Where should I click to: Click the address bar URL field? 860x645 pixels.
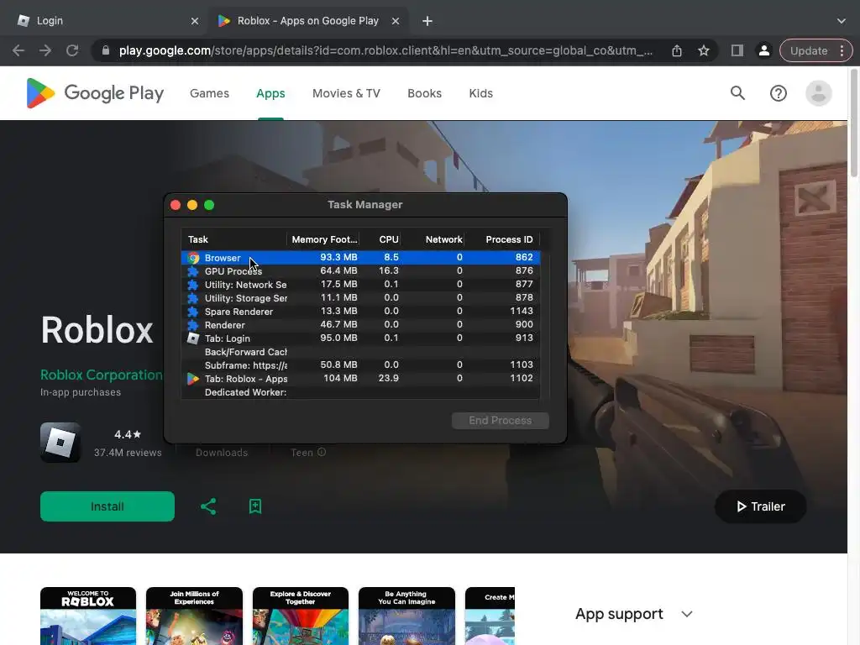[385, 50]
